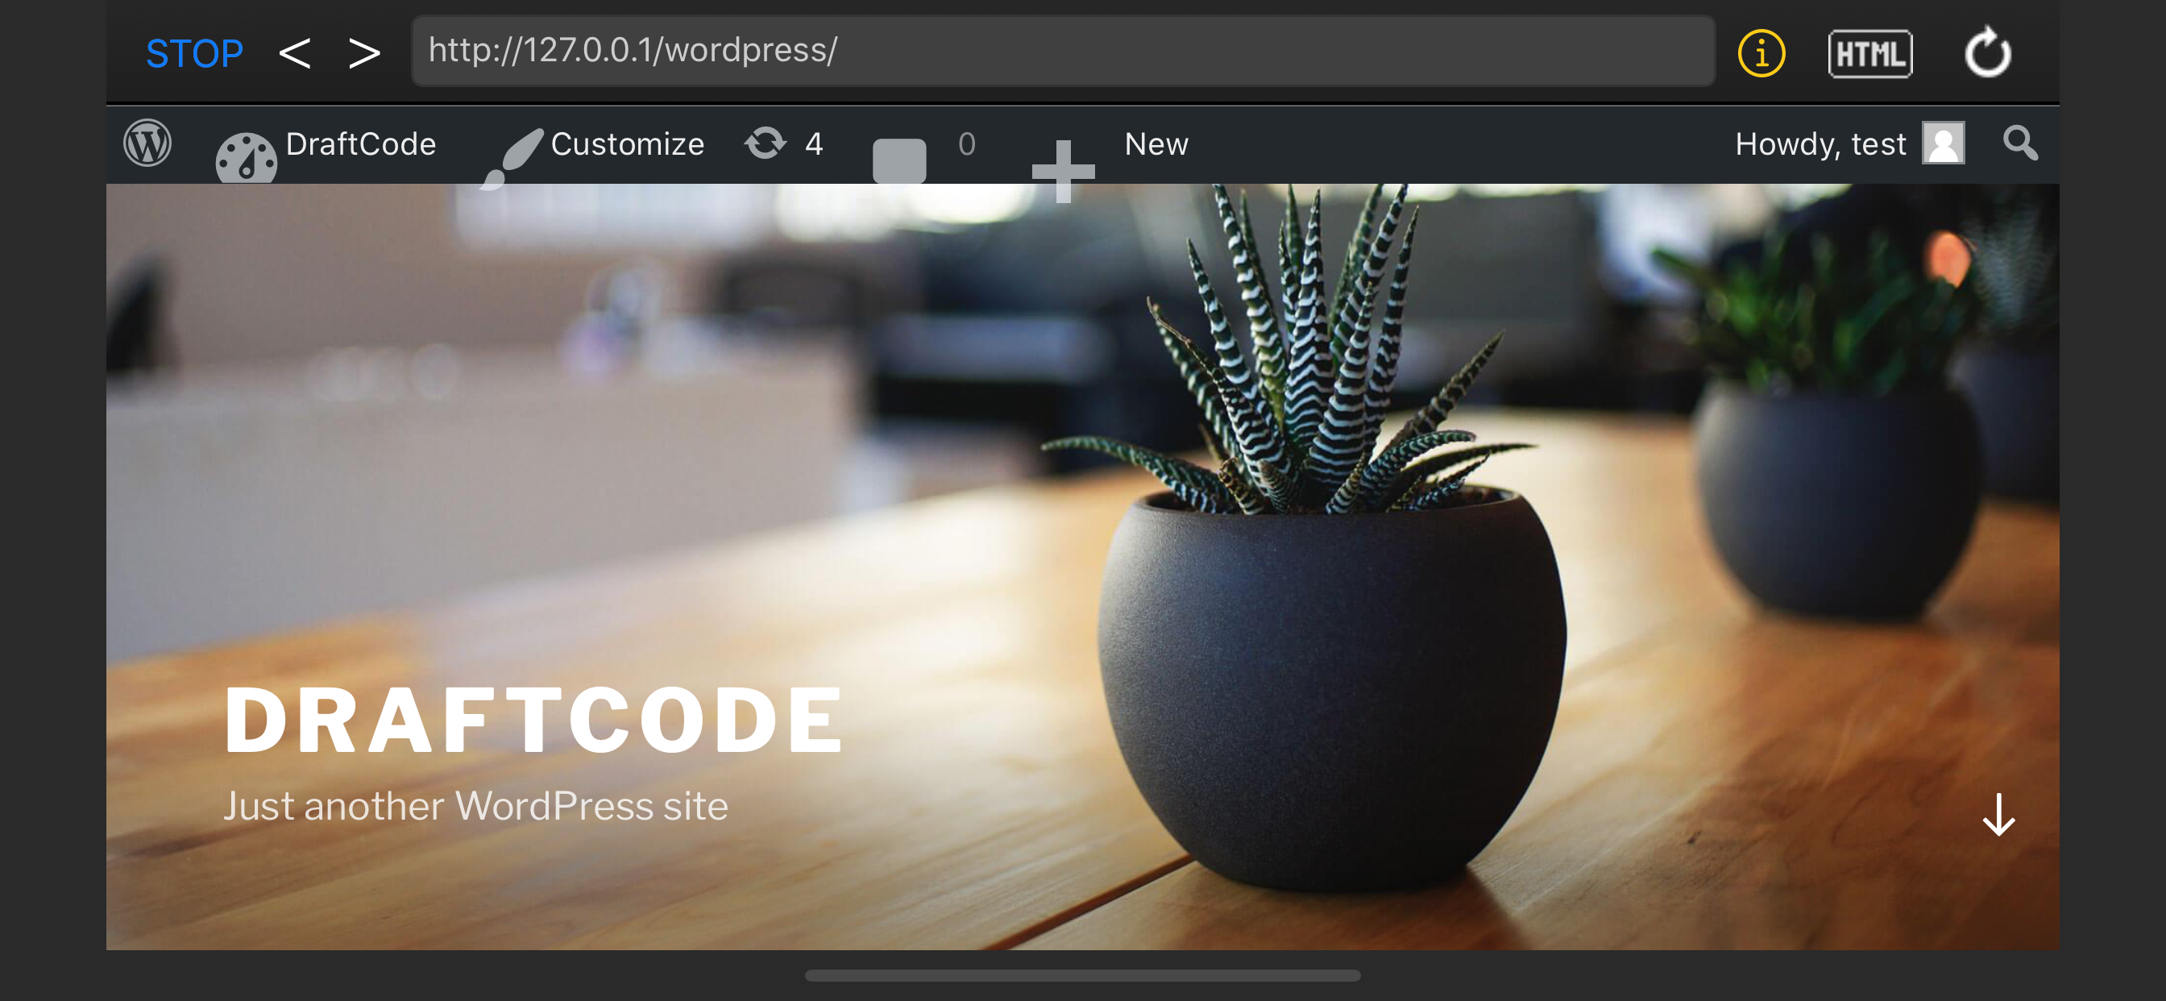2166x1001 pixels.
Task: Reload the page with refresh icon
Action: point(1987,54)
